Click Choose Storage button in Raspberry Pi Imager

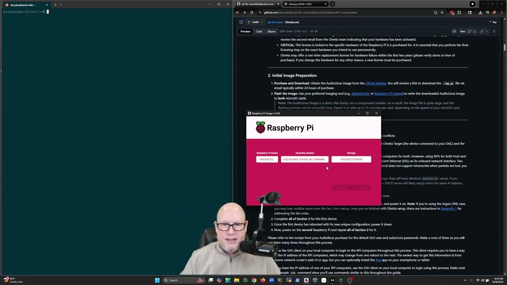(351, 159)
